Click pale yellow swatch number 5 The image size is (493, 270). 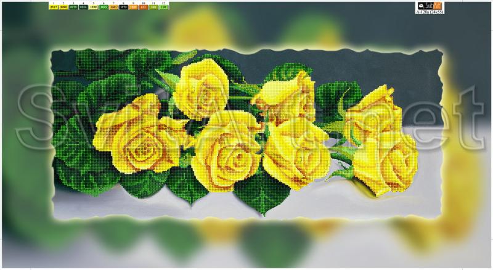pyautogui.click(x=93, y=6)
